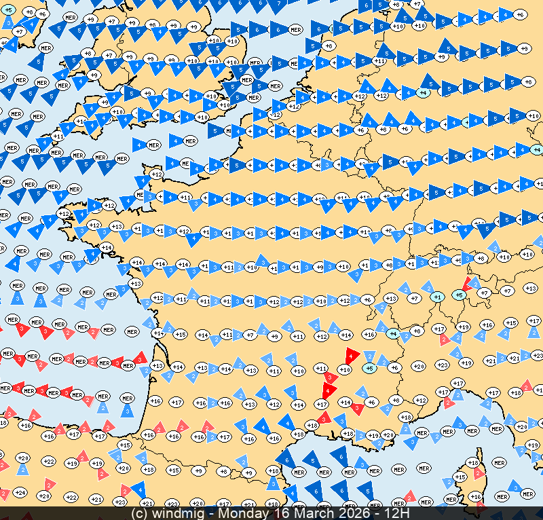This screenshot has height=520, width=543.
Task: Click the +6 label in top-right corner
Action: [x=520, y=14]
